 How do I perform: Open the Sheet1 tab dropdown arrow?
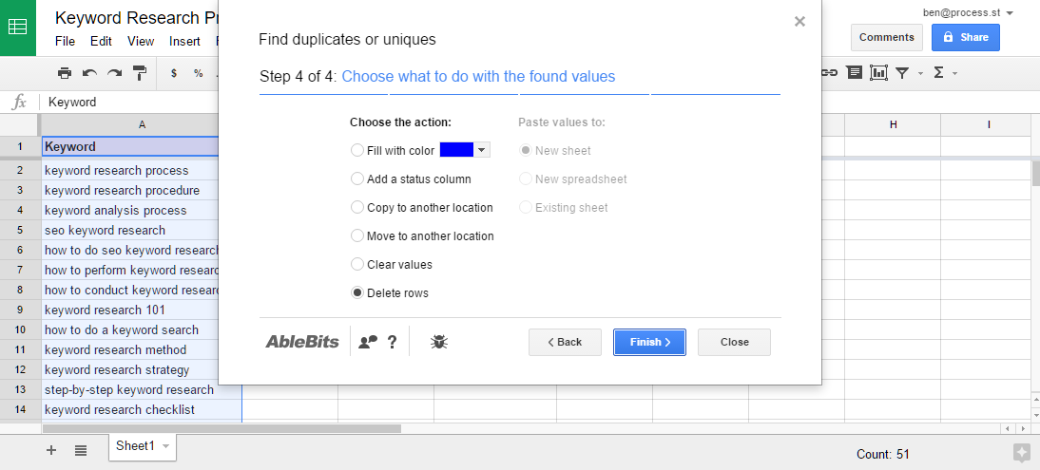click(165, 446)
